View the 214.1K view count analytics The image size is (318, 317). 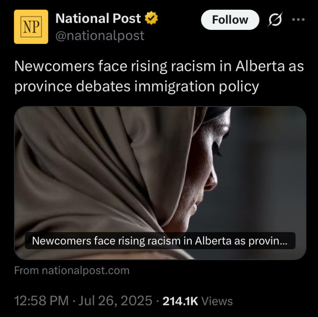tap(180, 301)
